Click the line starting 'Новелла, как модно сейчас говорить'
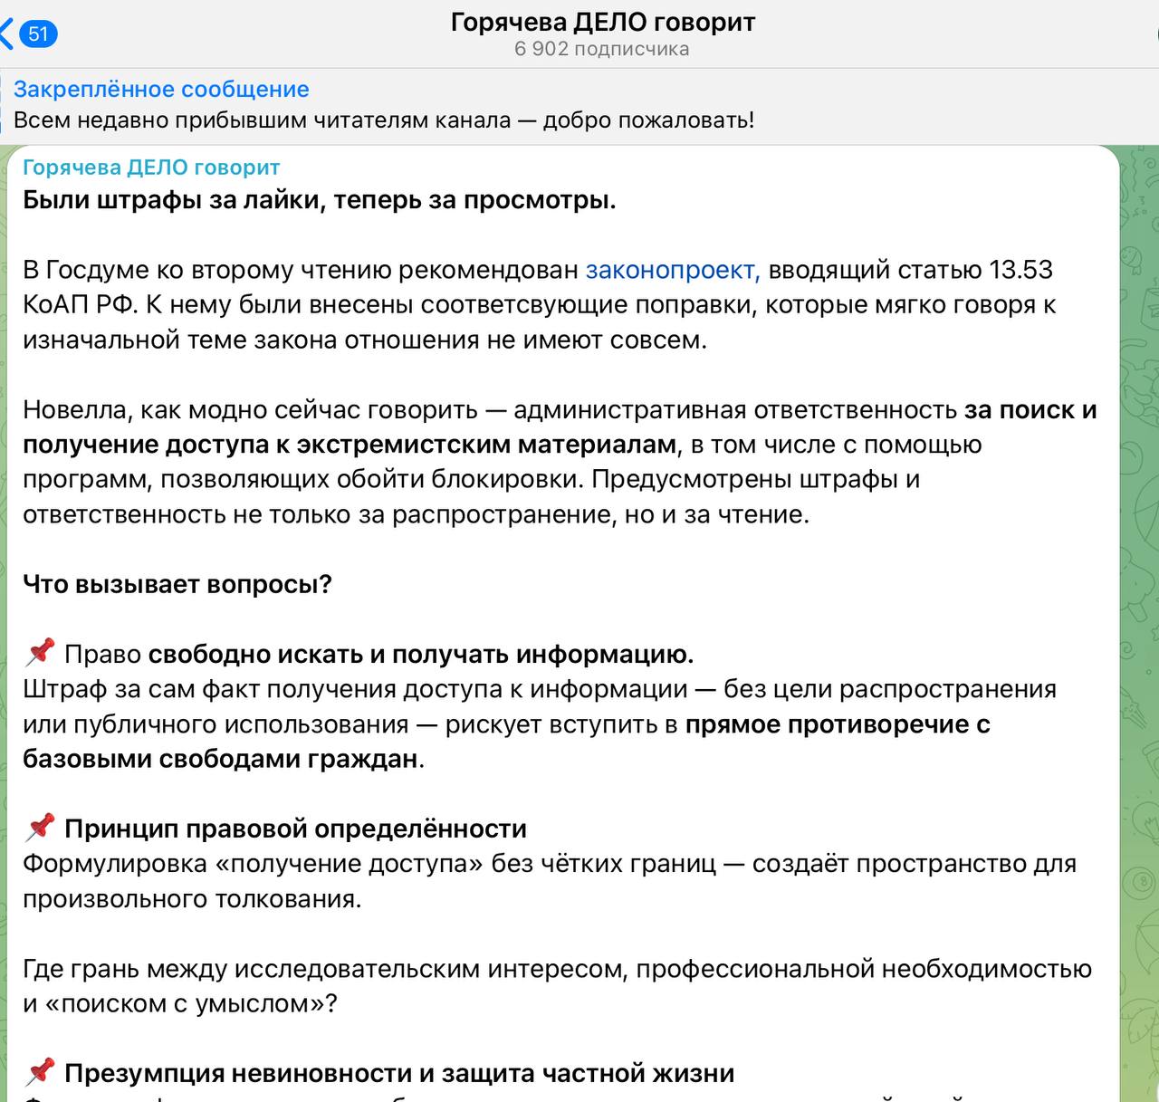 pos(560,410)
